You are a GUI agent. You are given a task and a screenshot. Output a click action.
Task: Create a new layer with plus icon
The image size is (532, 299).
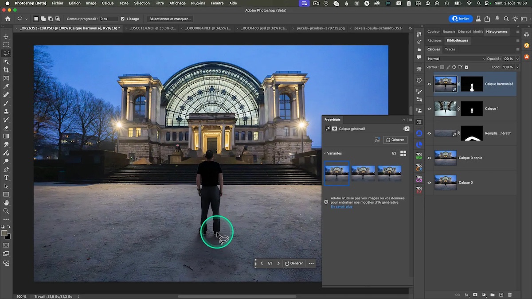pyautogui.click(x=501, y=295)
